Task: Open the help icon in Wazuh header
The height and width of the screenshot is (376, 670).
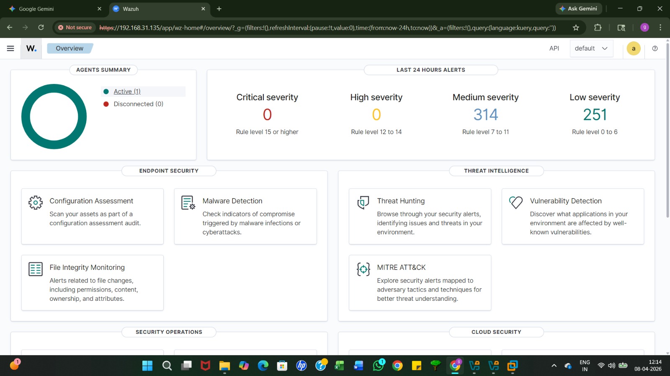Action: (x=655, y=48)
